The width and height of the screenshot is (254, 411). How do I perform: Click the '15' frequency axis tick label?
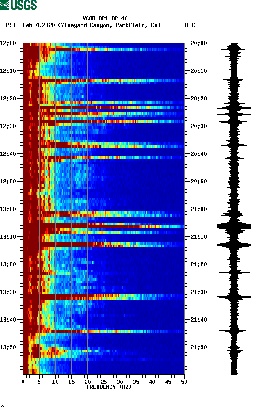71,382
